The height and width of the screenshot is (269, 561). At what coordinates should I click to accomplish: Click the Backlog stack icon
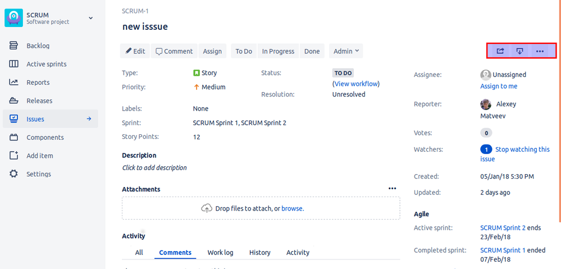13,46
